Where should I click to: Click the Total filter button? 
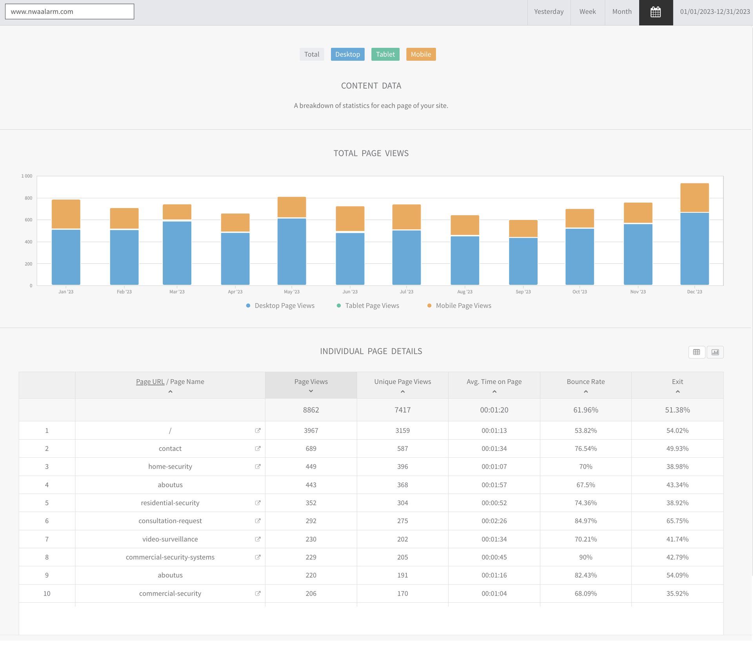[312, 54]
